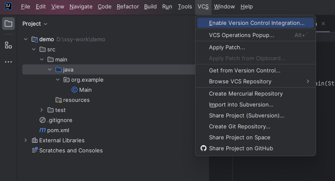This screenshot has width=335, height=181.
Task: Open the Refactor menu
Action: (x=128, y=7)
